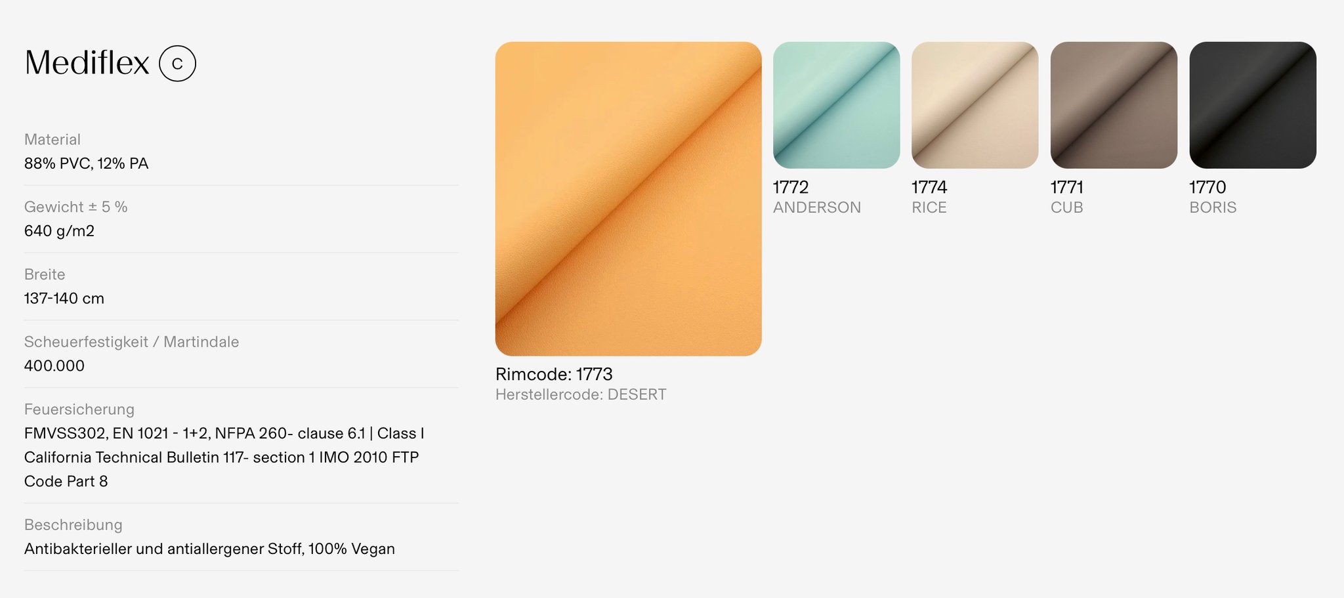The image size is (1344, 598).
Task: Click the antibakterieller Stoff description text
Action: pos(209,549)
